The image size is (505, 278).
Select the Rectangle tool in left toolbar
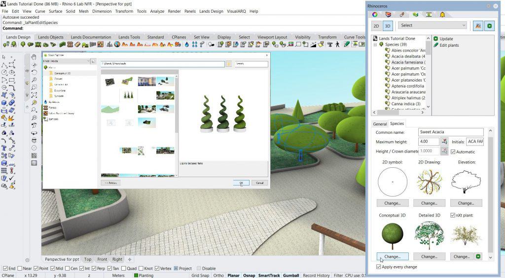point(12,80)
